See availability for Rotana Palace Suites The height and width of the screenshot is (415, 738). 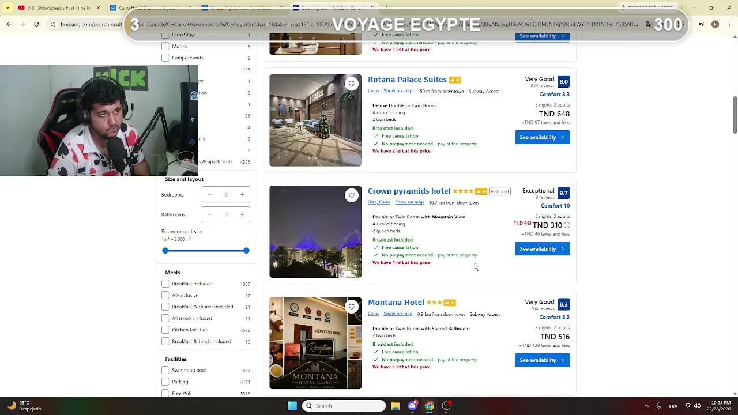[x=542, y=137]
